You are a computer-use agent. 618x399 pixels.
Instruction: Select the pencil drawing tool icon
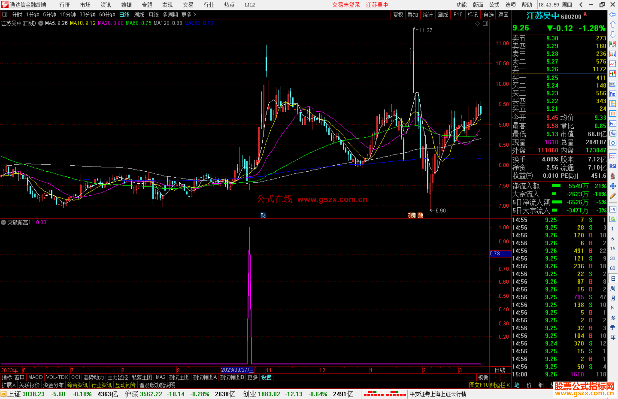pos(613,196)
